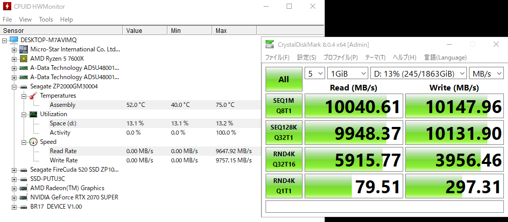Click the Utilization chart icon
Screen dimensions: 508x222
click(x=33, y=114)
